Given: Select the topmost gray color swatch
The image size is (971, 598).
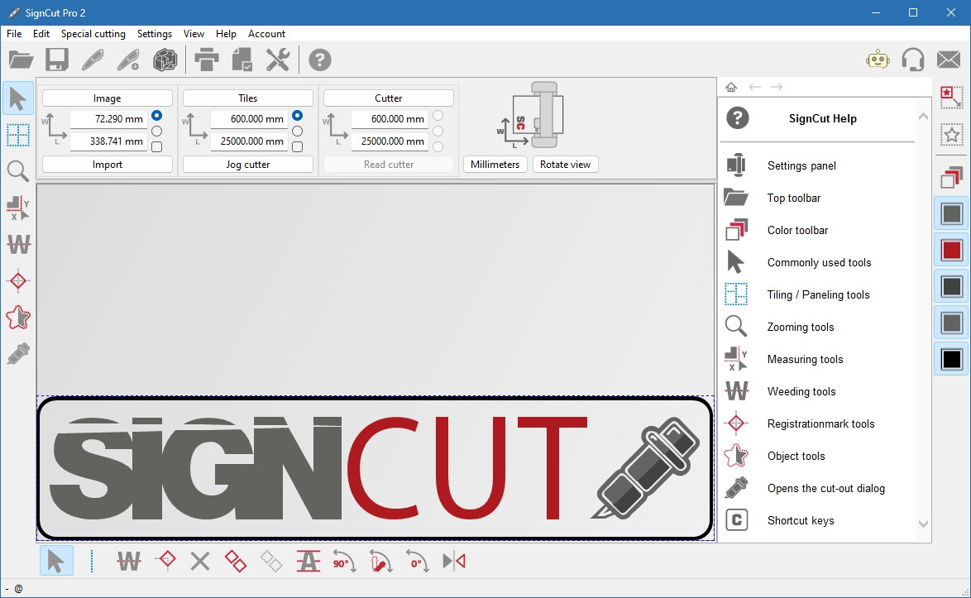Looking at the screenshot, I should point(952,214).
